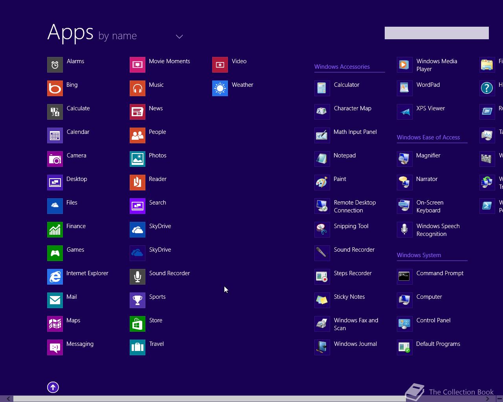Image resolution: width=503 pixels, height=402 pixels.
Task: Open the Search app icon
Action: [x=138, y=206]
